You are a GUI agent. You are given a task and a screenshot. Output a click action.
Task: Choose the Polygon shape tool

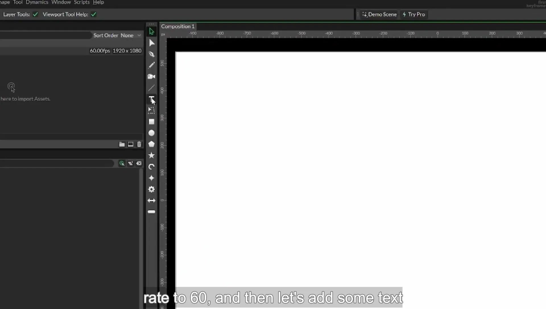click(152, 144)
